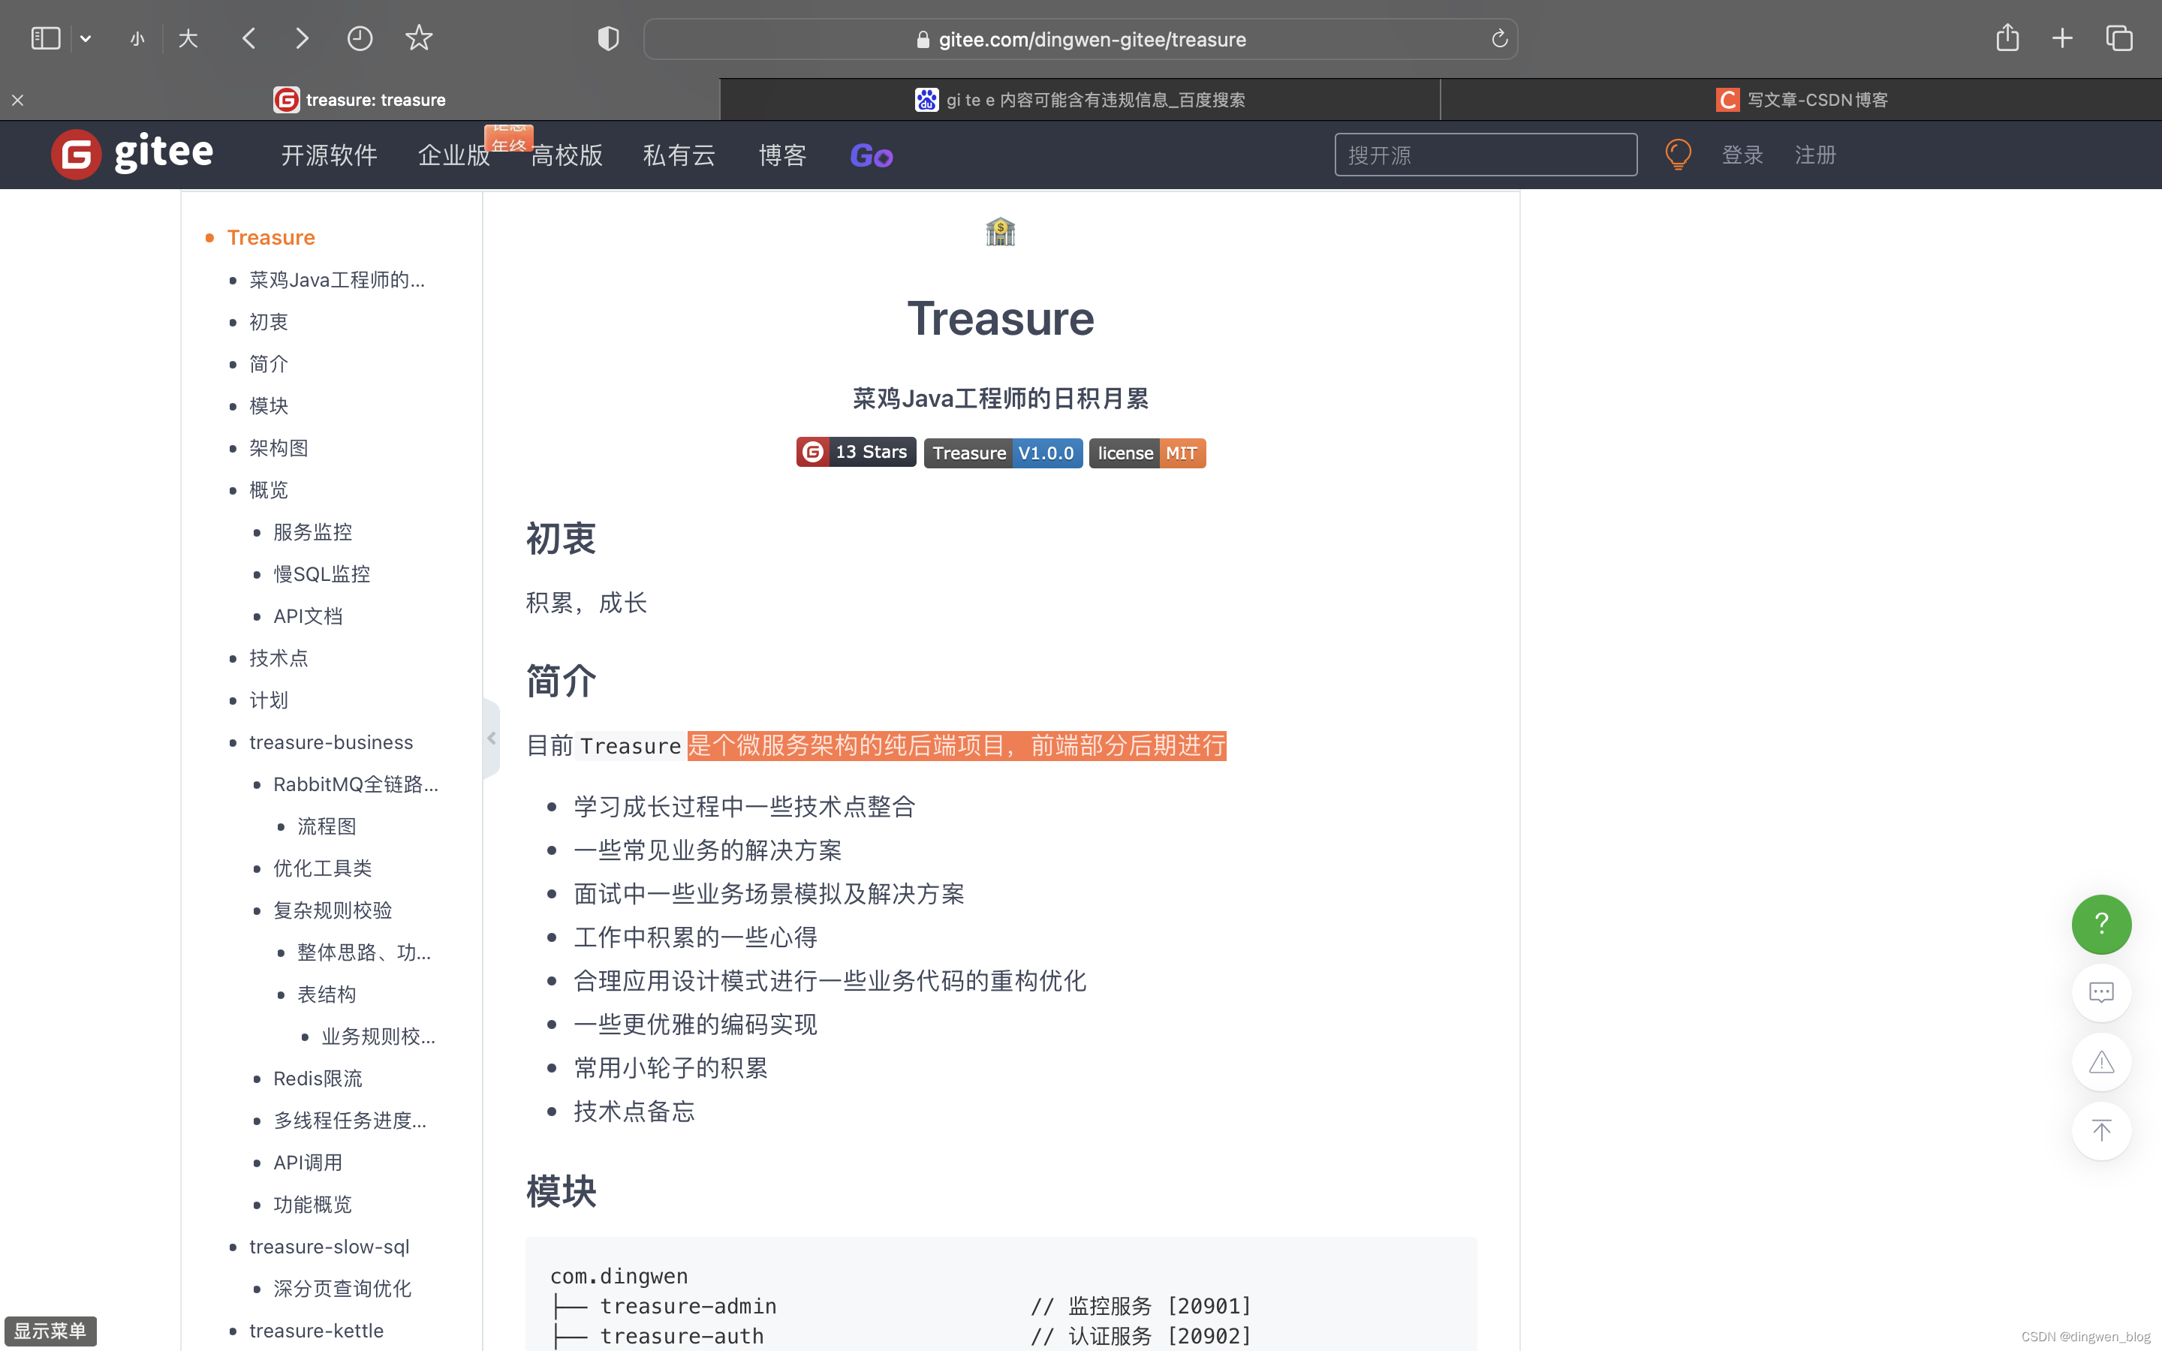The width and height of the screenshot is (2162, 1351).
Task: Jump to treasure-business outline entry
Action: tap(330, 742)
